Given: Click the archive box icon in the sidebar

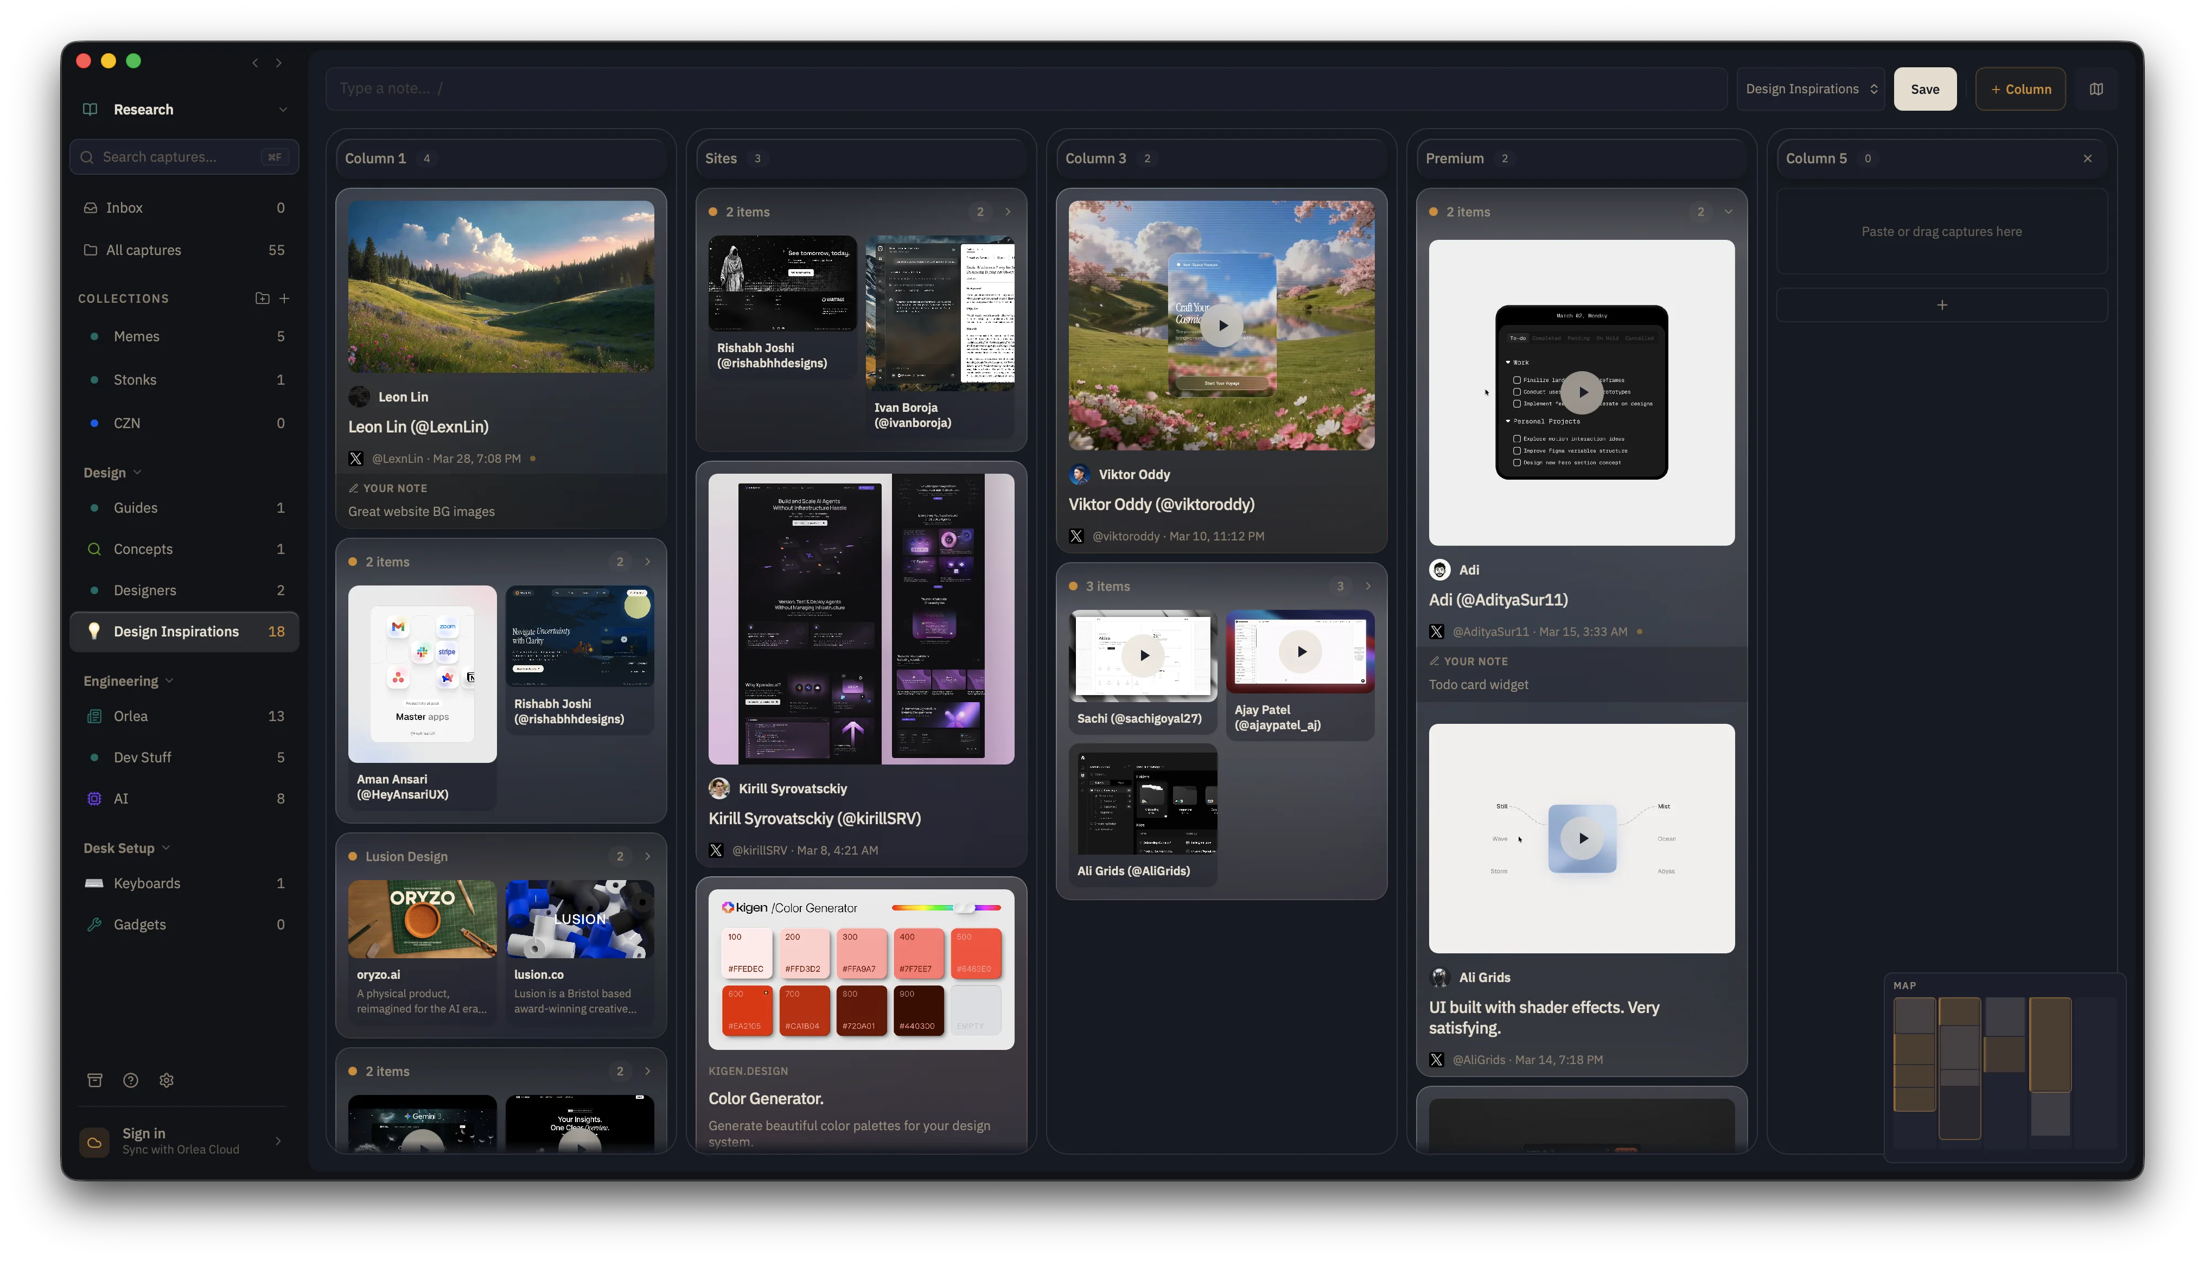Looking at the screenshot, I should (94, 1080).
